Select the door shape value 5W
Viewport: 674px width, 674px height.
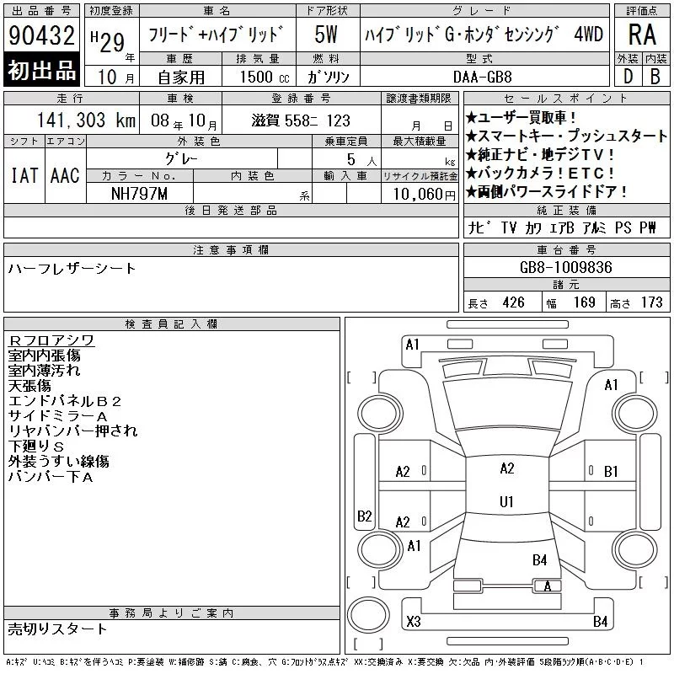point(326,35)
